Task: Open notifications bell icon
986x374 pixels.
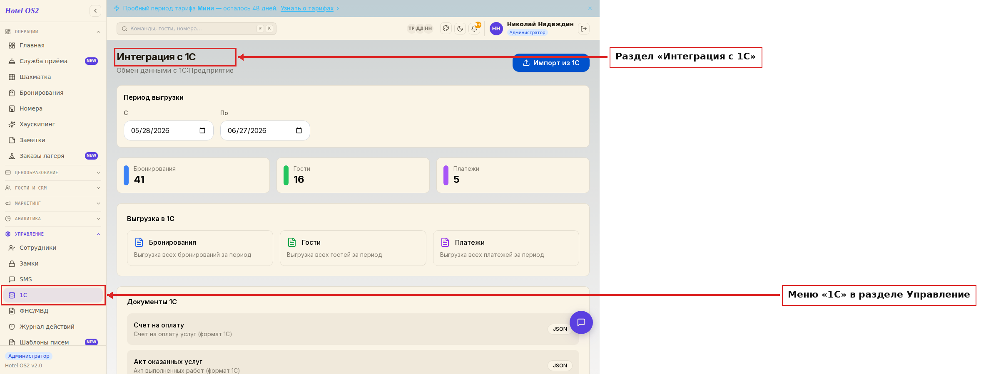Action: click(x=474, y=29)
